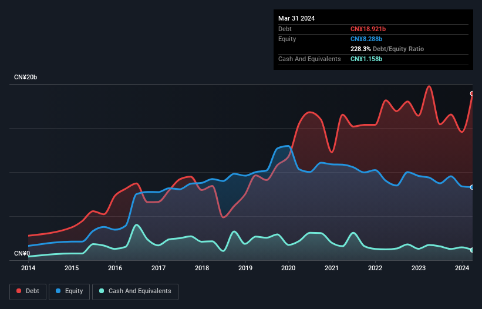Viewport: 482px width, 309px height.
Task: Click the 2014 x-axis label
Action: click(28, 268)
